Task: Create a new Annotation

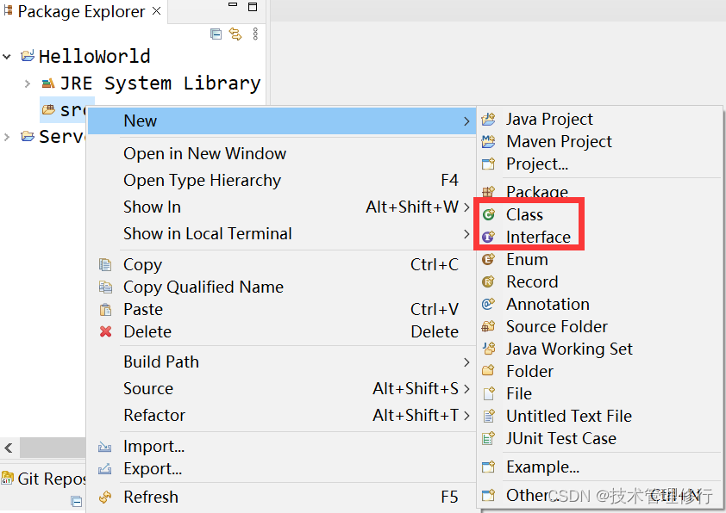Action: [599, 305]
